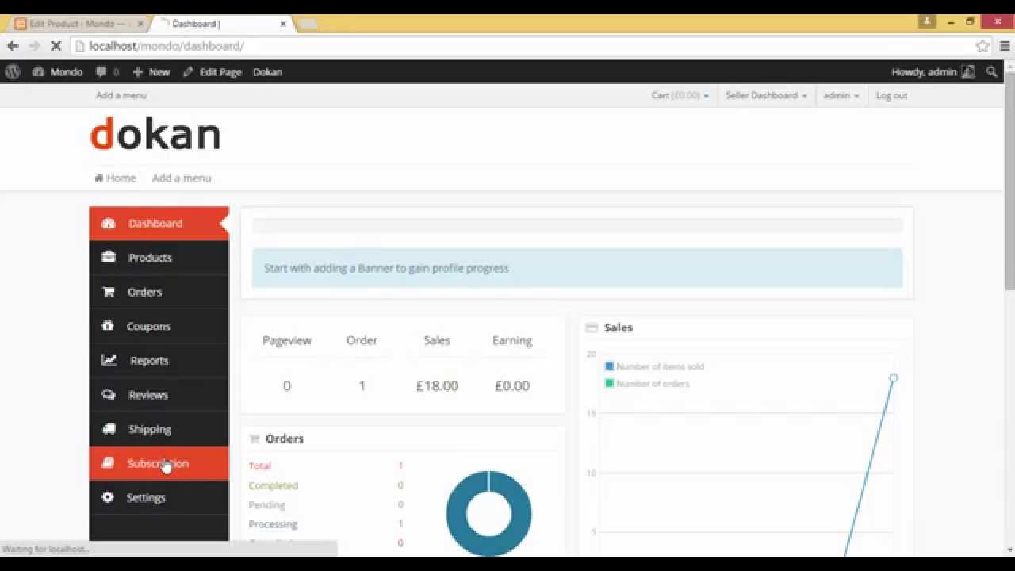Click the add a Banner notice
This screenshot has height=571, width=1015.
(x=577, y=268)
